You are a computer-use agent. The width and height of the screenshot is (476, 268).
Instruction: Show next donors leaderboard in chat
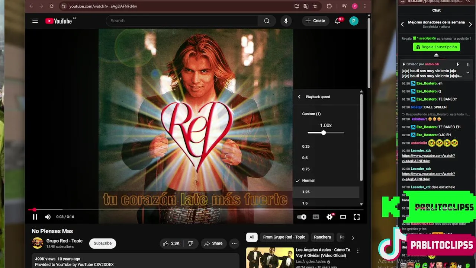[470, 24]
